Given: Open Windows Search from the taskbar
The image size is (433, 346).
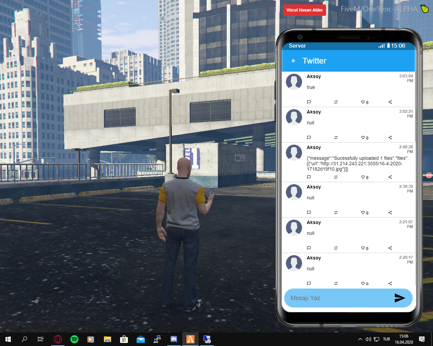Looking at the screenshot, I should tap(24, 339).
